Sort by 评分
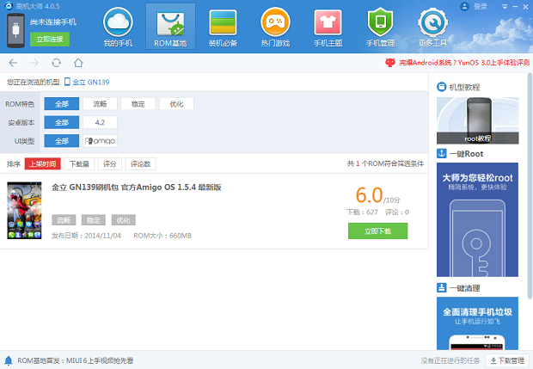This screenshot has width=533, height=369. pyautogui.click(x=110, y=164)
